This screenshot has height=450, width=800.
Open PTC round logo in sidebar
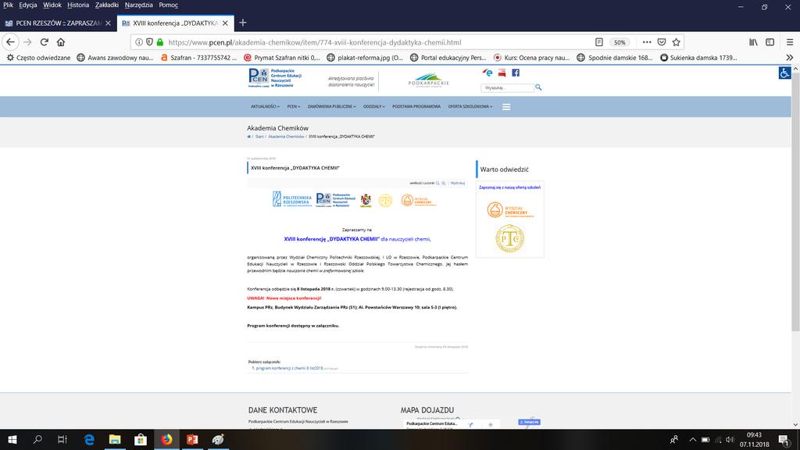tap(509, 238)
